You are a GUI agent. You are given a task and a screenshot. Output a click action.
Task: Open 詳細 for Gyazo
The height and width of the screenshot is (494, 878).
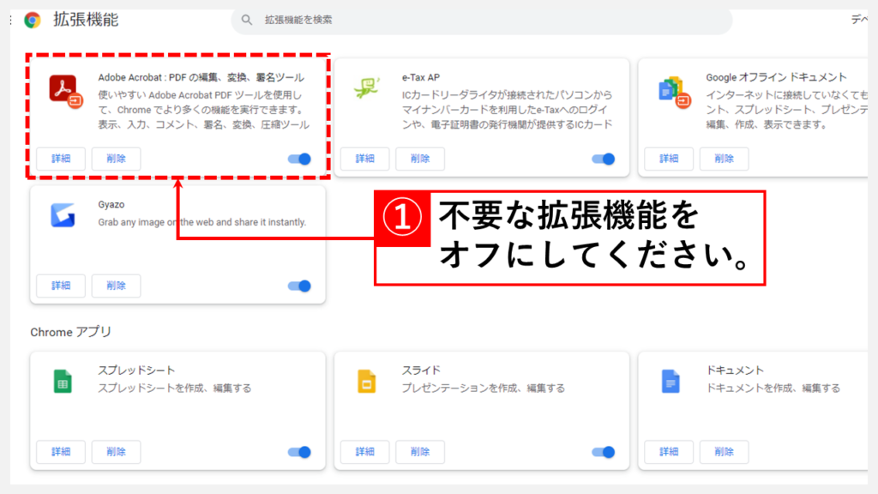click(x=61, y=286)
